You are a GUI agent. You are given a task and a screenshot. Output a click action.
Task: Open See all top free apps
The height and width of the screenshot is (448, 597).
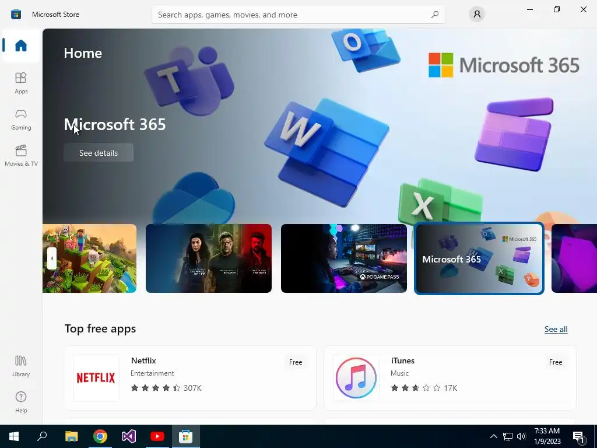click(556, 329)
